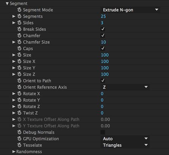Expand the Rotate X property triangle
This screenshot has height=155, width=169.
pyautogui.click(x=14, y=94)
